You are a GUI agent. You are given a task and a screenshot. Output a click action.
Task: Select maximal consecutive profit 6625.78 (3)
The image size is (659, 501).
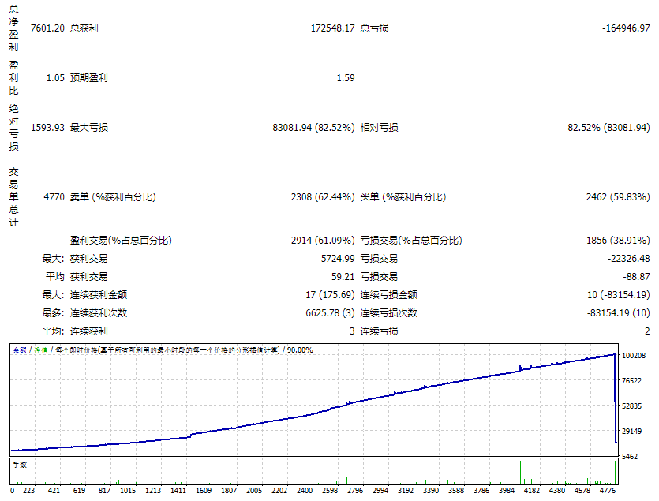click(x=331, y=313)
